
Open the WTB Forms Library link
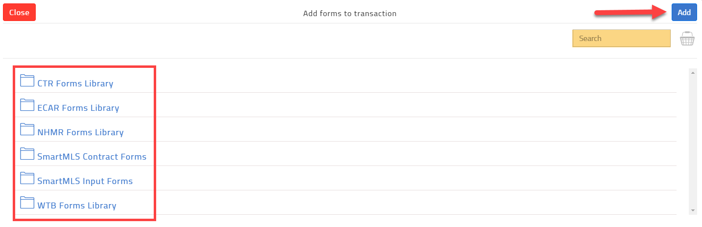(77, 206)
